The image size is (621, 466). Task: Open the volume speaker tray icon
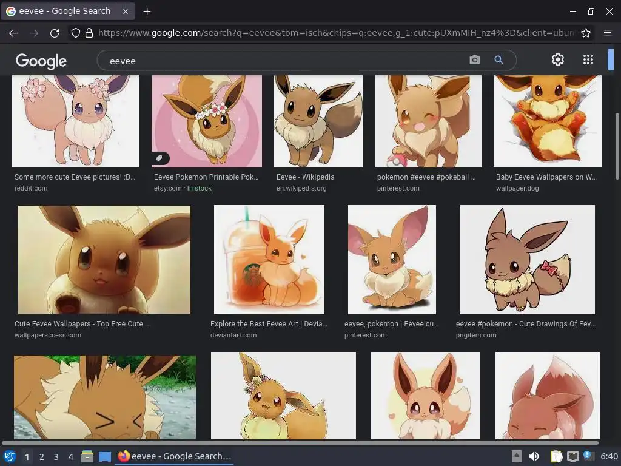(534, 456)
